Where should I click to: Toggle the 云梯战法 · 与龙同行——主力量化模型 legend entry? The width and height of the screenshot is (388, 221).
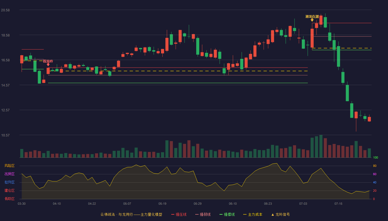pyautogui.click(x=131, y=214)
